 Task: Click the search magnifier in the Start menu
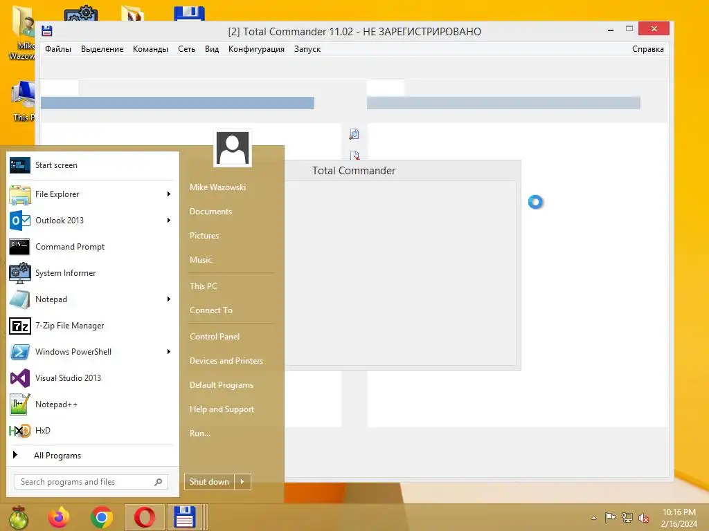coord(159,482)
